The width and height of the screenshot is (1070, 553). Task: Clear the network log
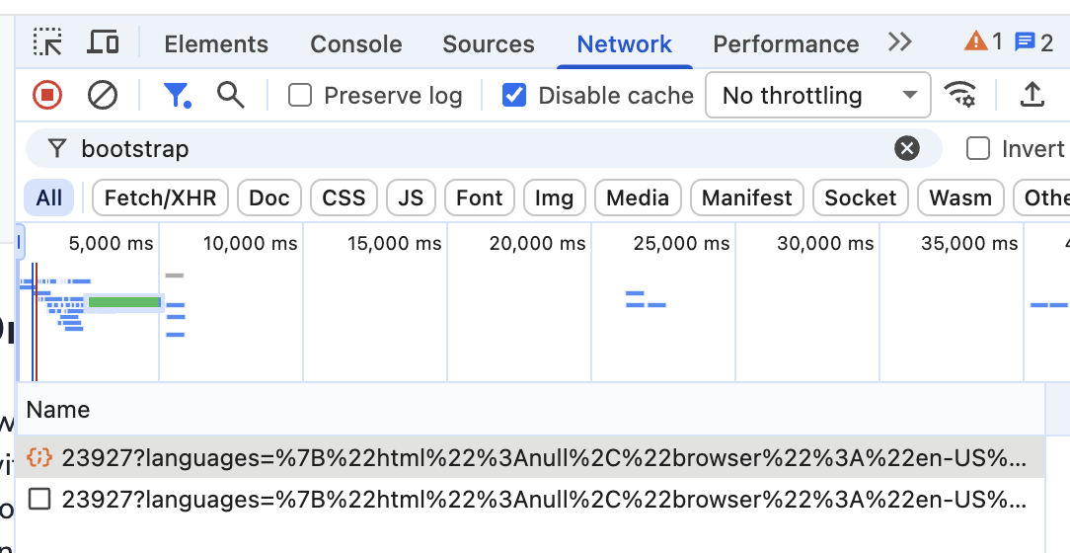tap(103, 95)
